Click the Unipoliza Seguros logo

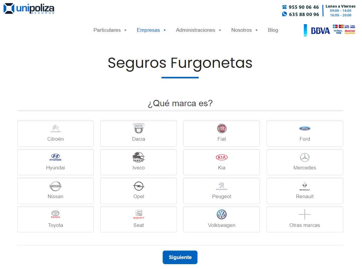[x=29, y=8]
